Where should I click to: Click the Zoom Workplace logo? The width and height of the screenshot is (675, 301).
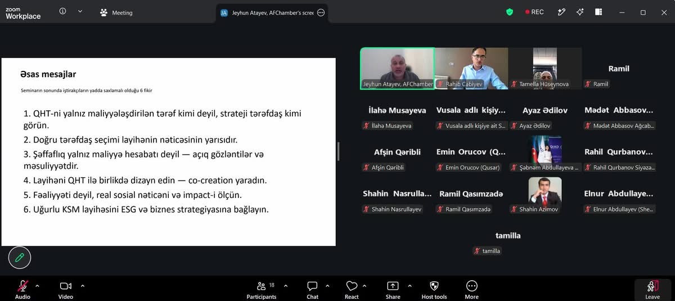pos(23,14)
